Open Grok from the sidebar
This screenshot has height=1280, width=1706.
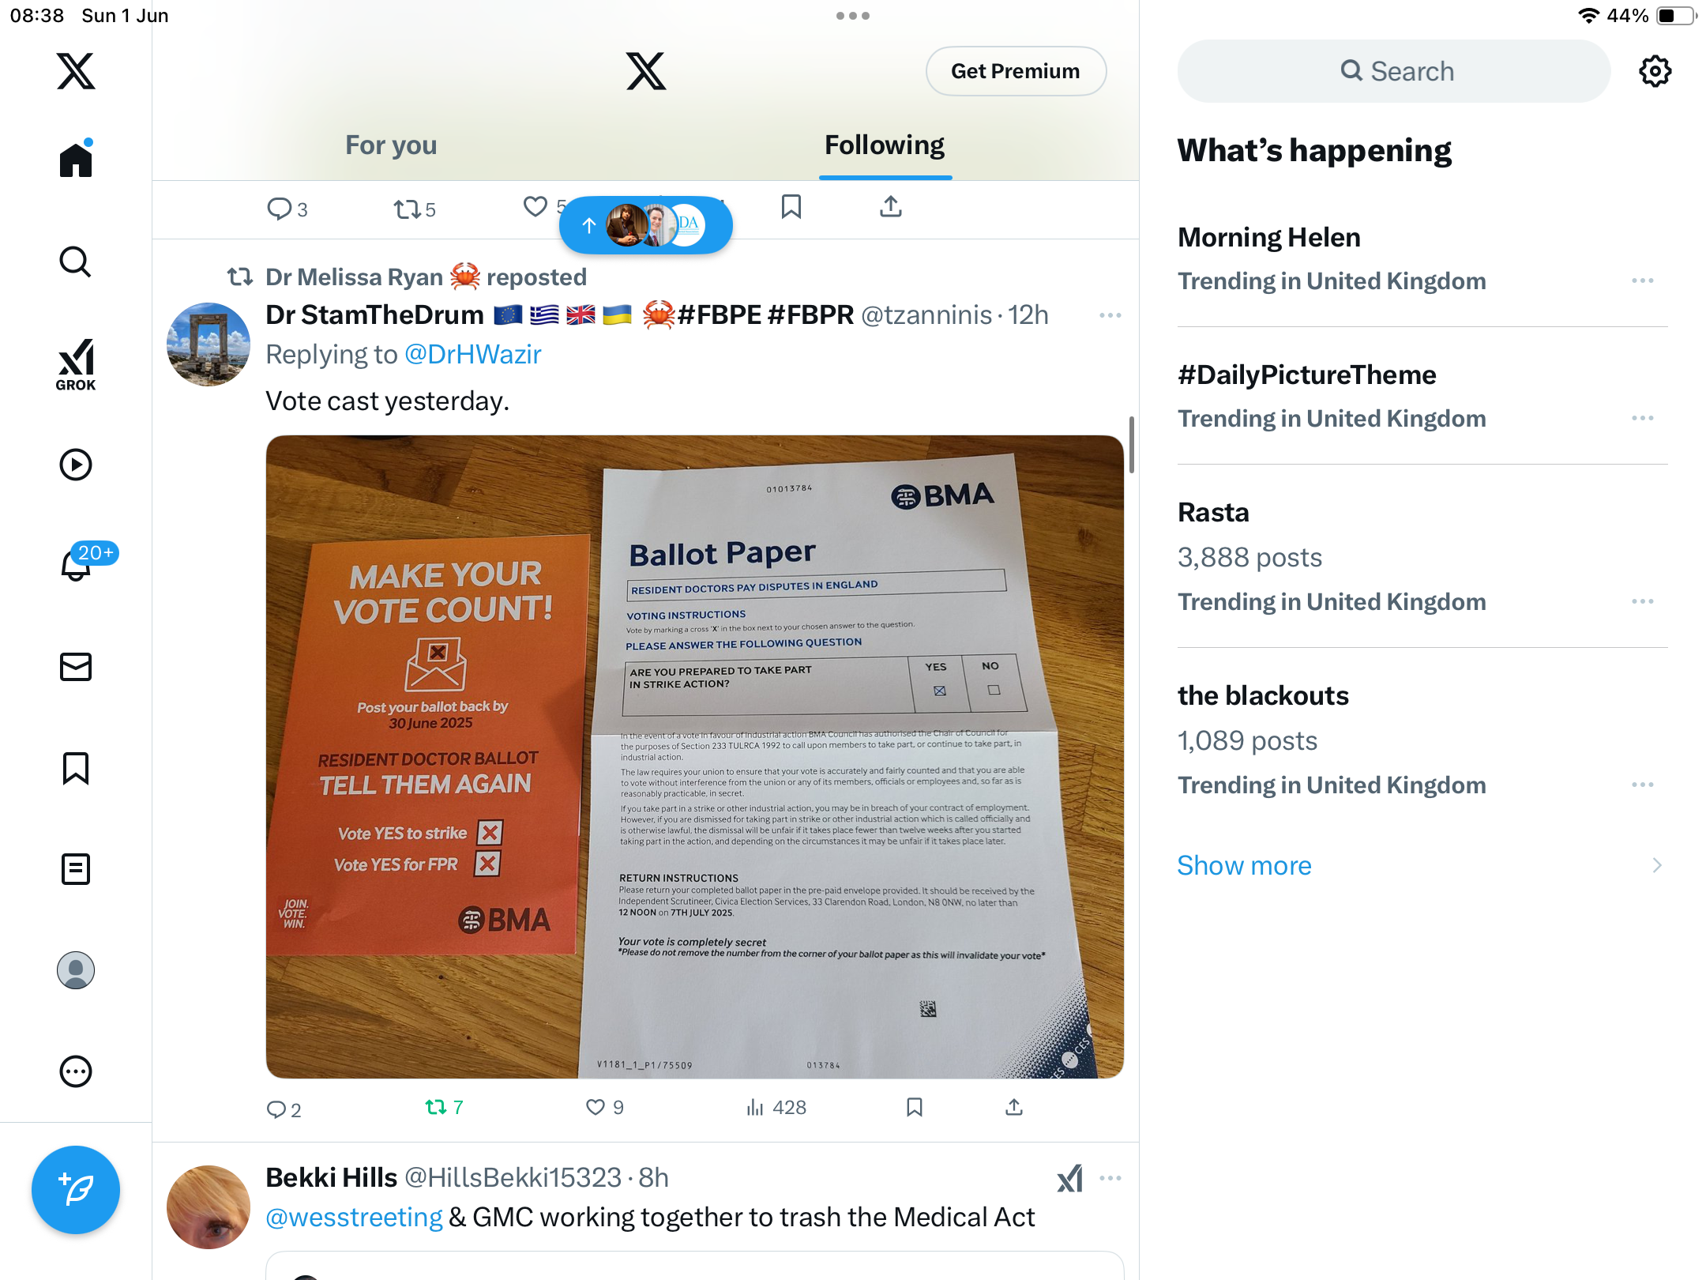click(x=76, y=364)
